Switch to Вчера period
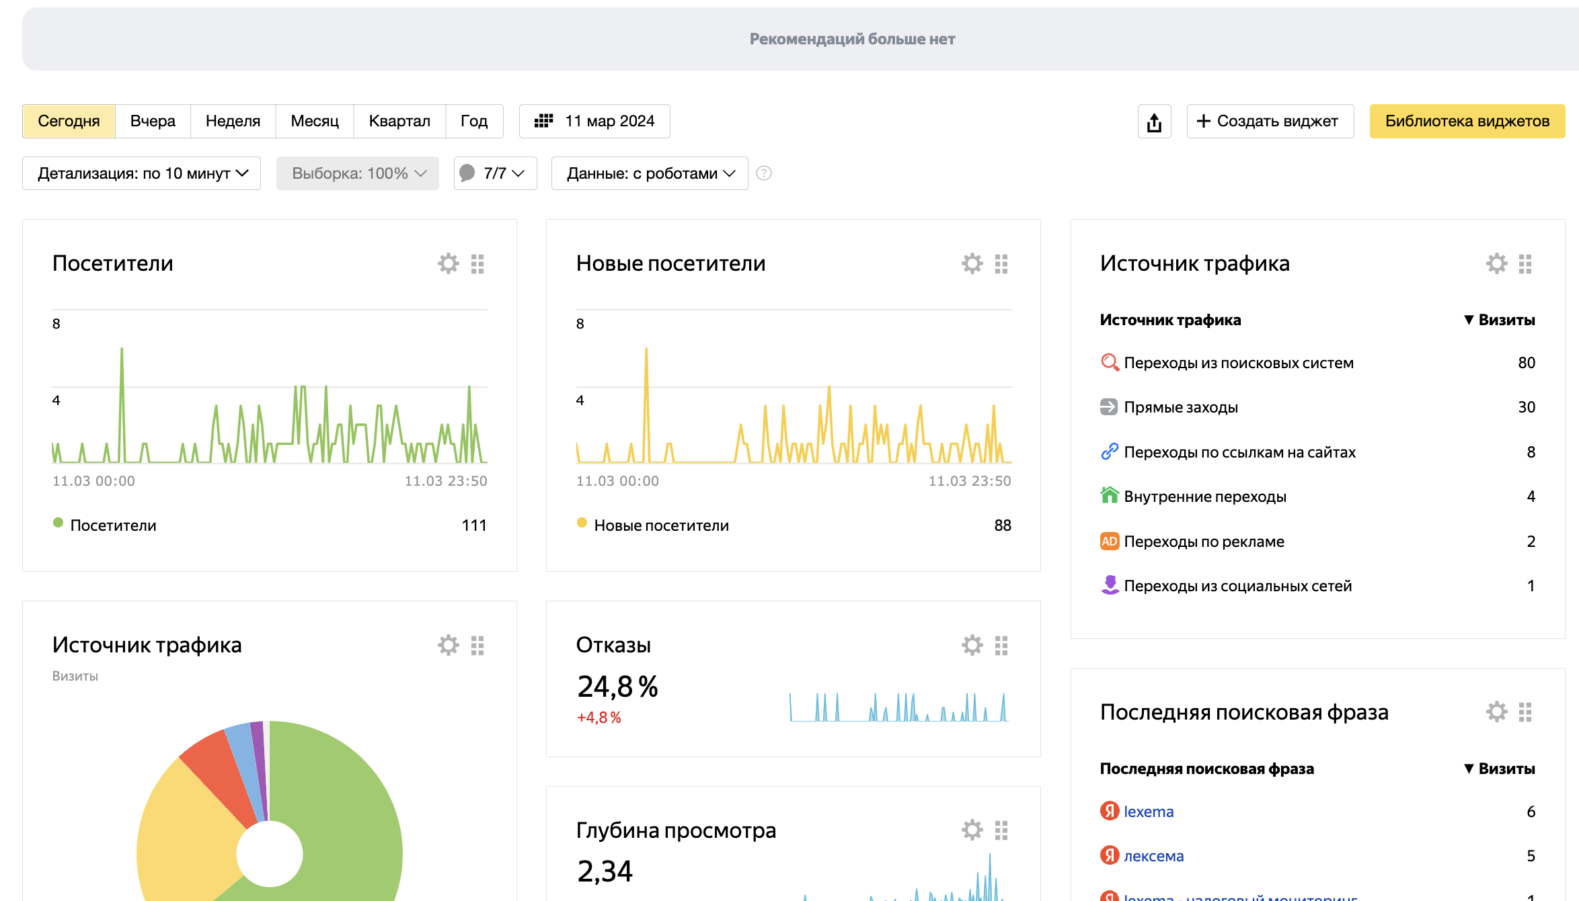Viewport: 1579px width, 901px height. pyautogui.click(x=153, y=121)
